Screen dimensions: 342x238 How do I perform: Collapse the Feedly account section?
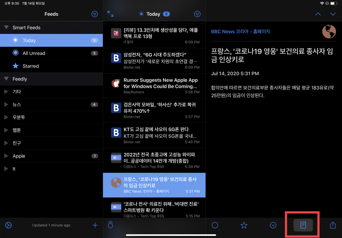[6, 79]
